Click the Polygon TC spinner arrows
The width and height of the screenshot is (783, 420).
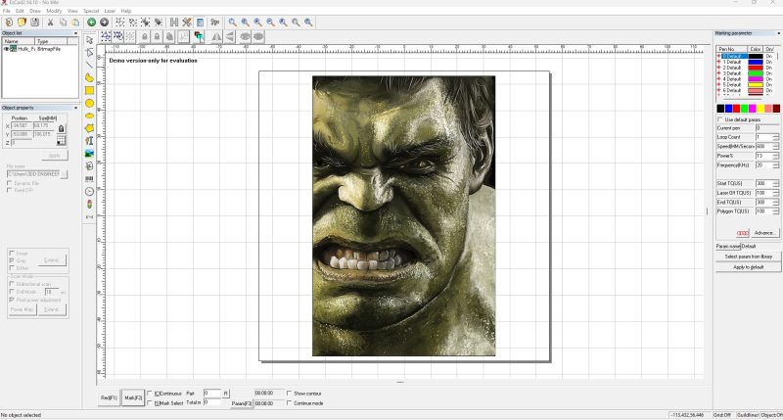click(x=775, y=211)
